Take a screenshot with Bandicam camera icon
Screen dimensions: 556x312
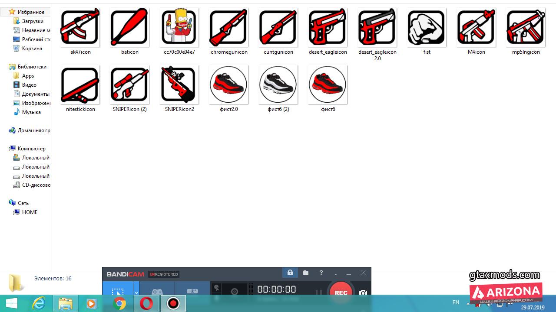[x=363, y=293]
